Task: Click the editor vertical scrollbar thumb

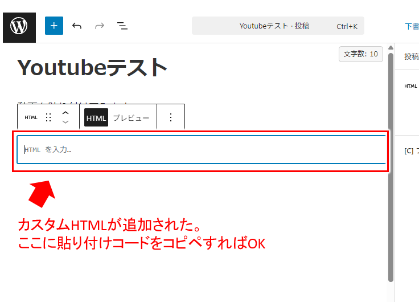Action: [x=391, y=167]
